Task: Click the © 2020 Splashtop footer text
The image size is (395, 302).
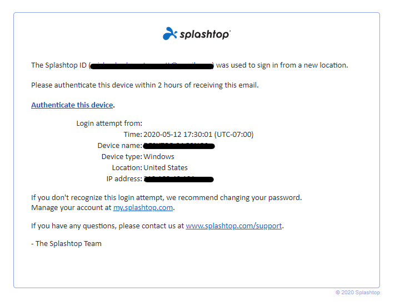Action: (358, 293)
